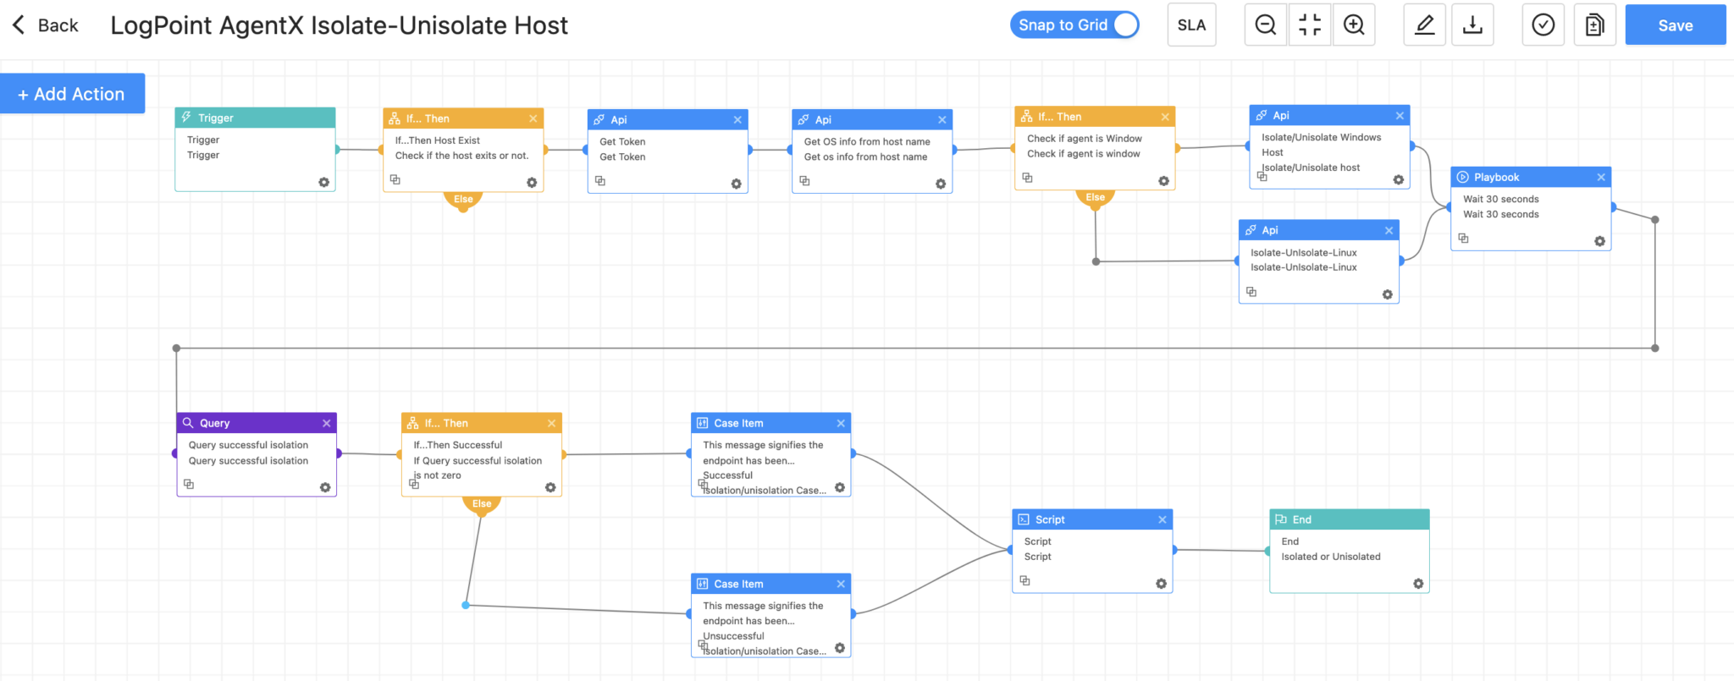The height and width of the screenshot is (681, 1734).
Task: Expand Else branch under Check if agent is Window
Action: coord(1095,198)
